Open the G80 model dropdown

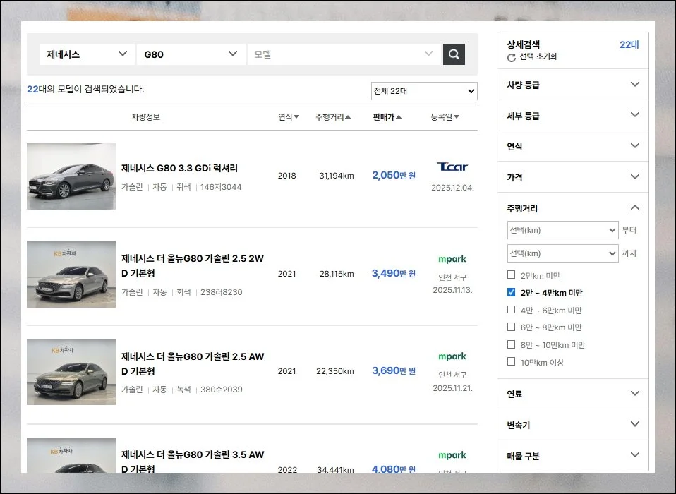click(191, 54)
